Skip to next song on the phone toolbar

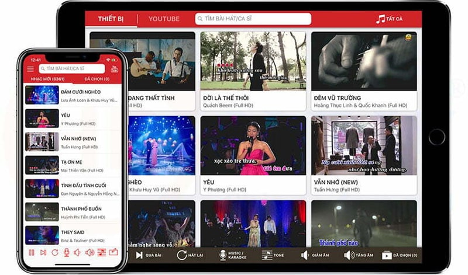coord(43,253)
